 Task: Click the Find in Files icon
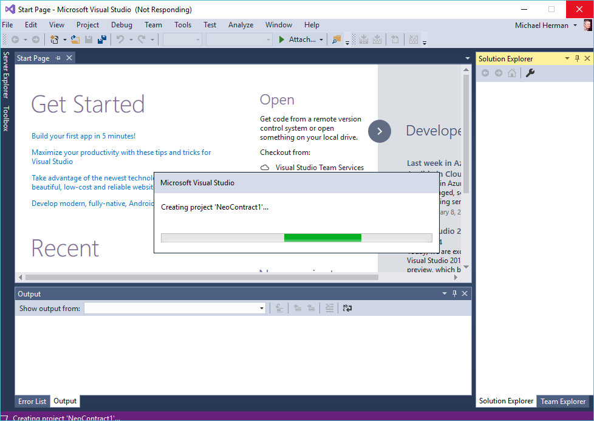[336, 39]
